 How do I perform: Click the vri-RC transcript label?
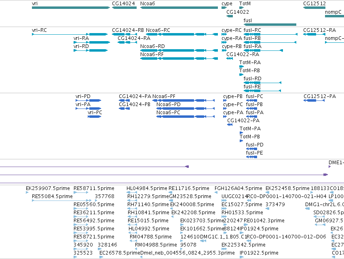point(39,30)
